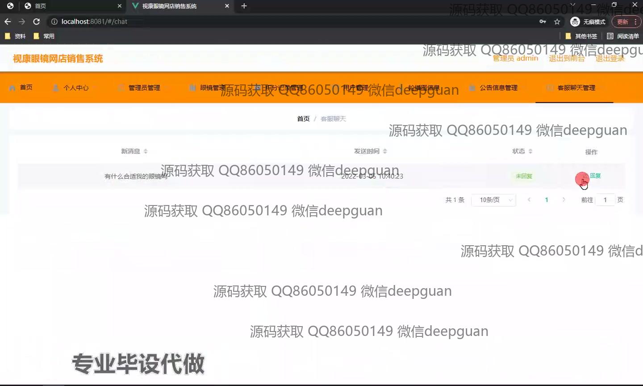This screenshot has width=643, height=386.
Task: Reload the page with the refresh icon
Action: click(x=37, y=21)
